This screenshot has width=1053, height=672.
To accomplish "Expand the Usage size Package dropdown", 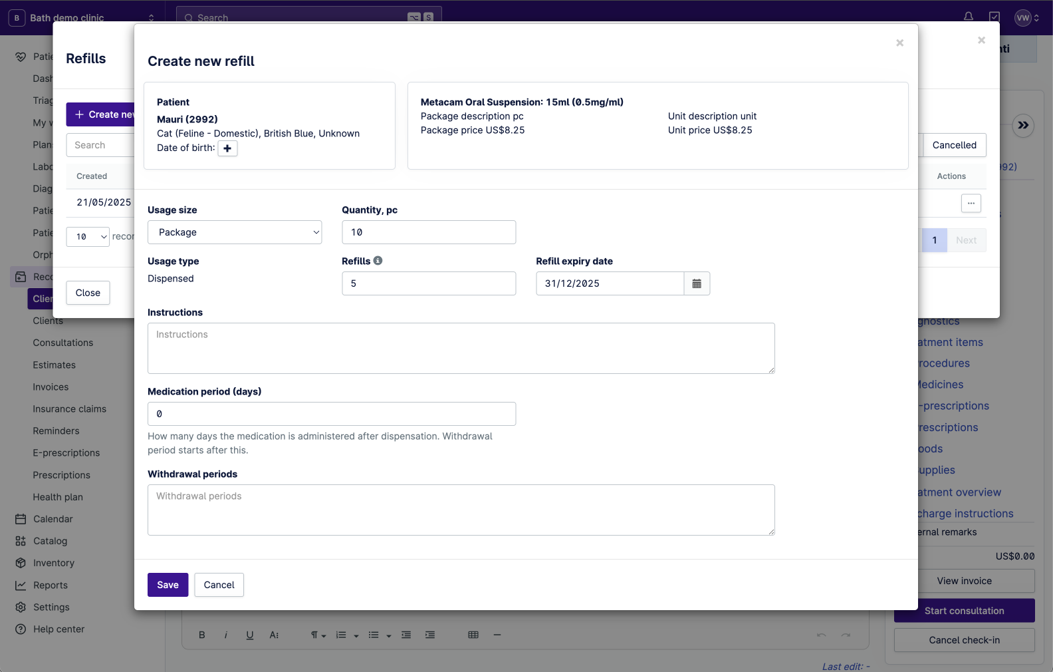I will [235, 232].
